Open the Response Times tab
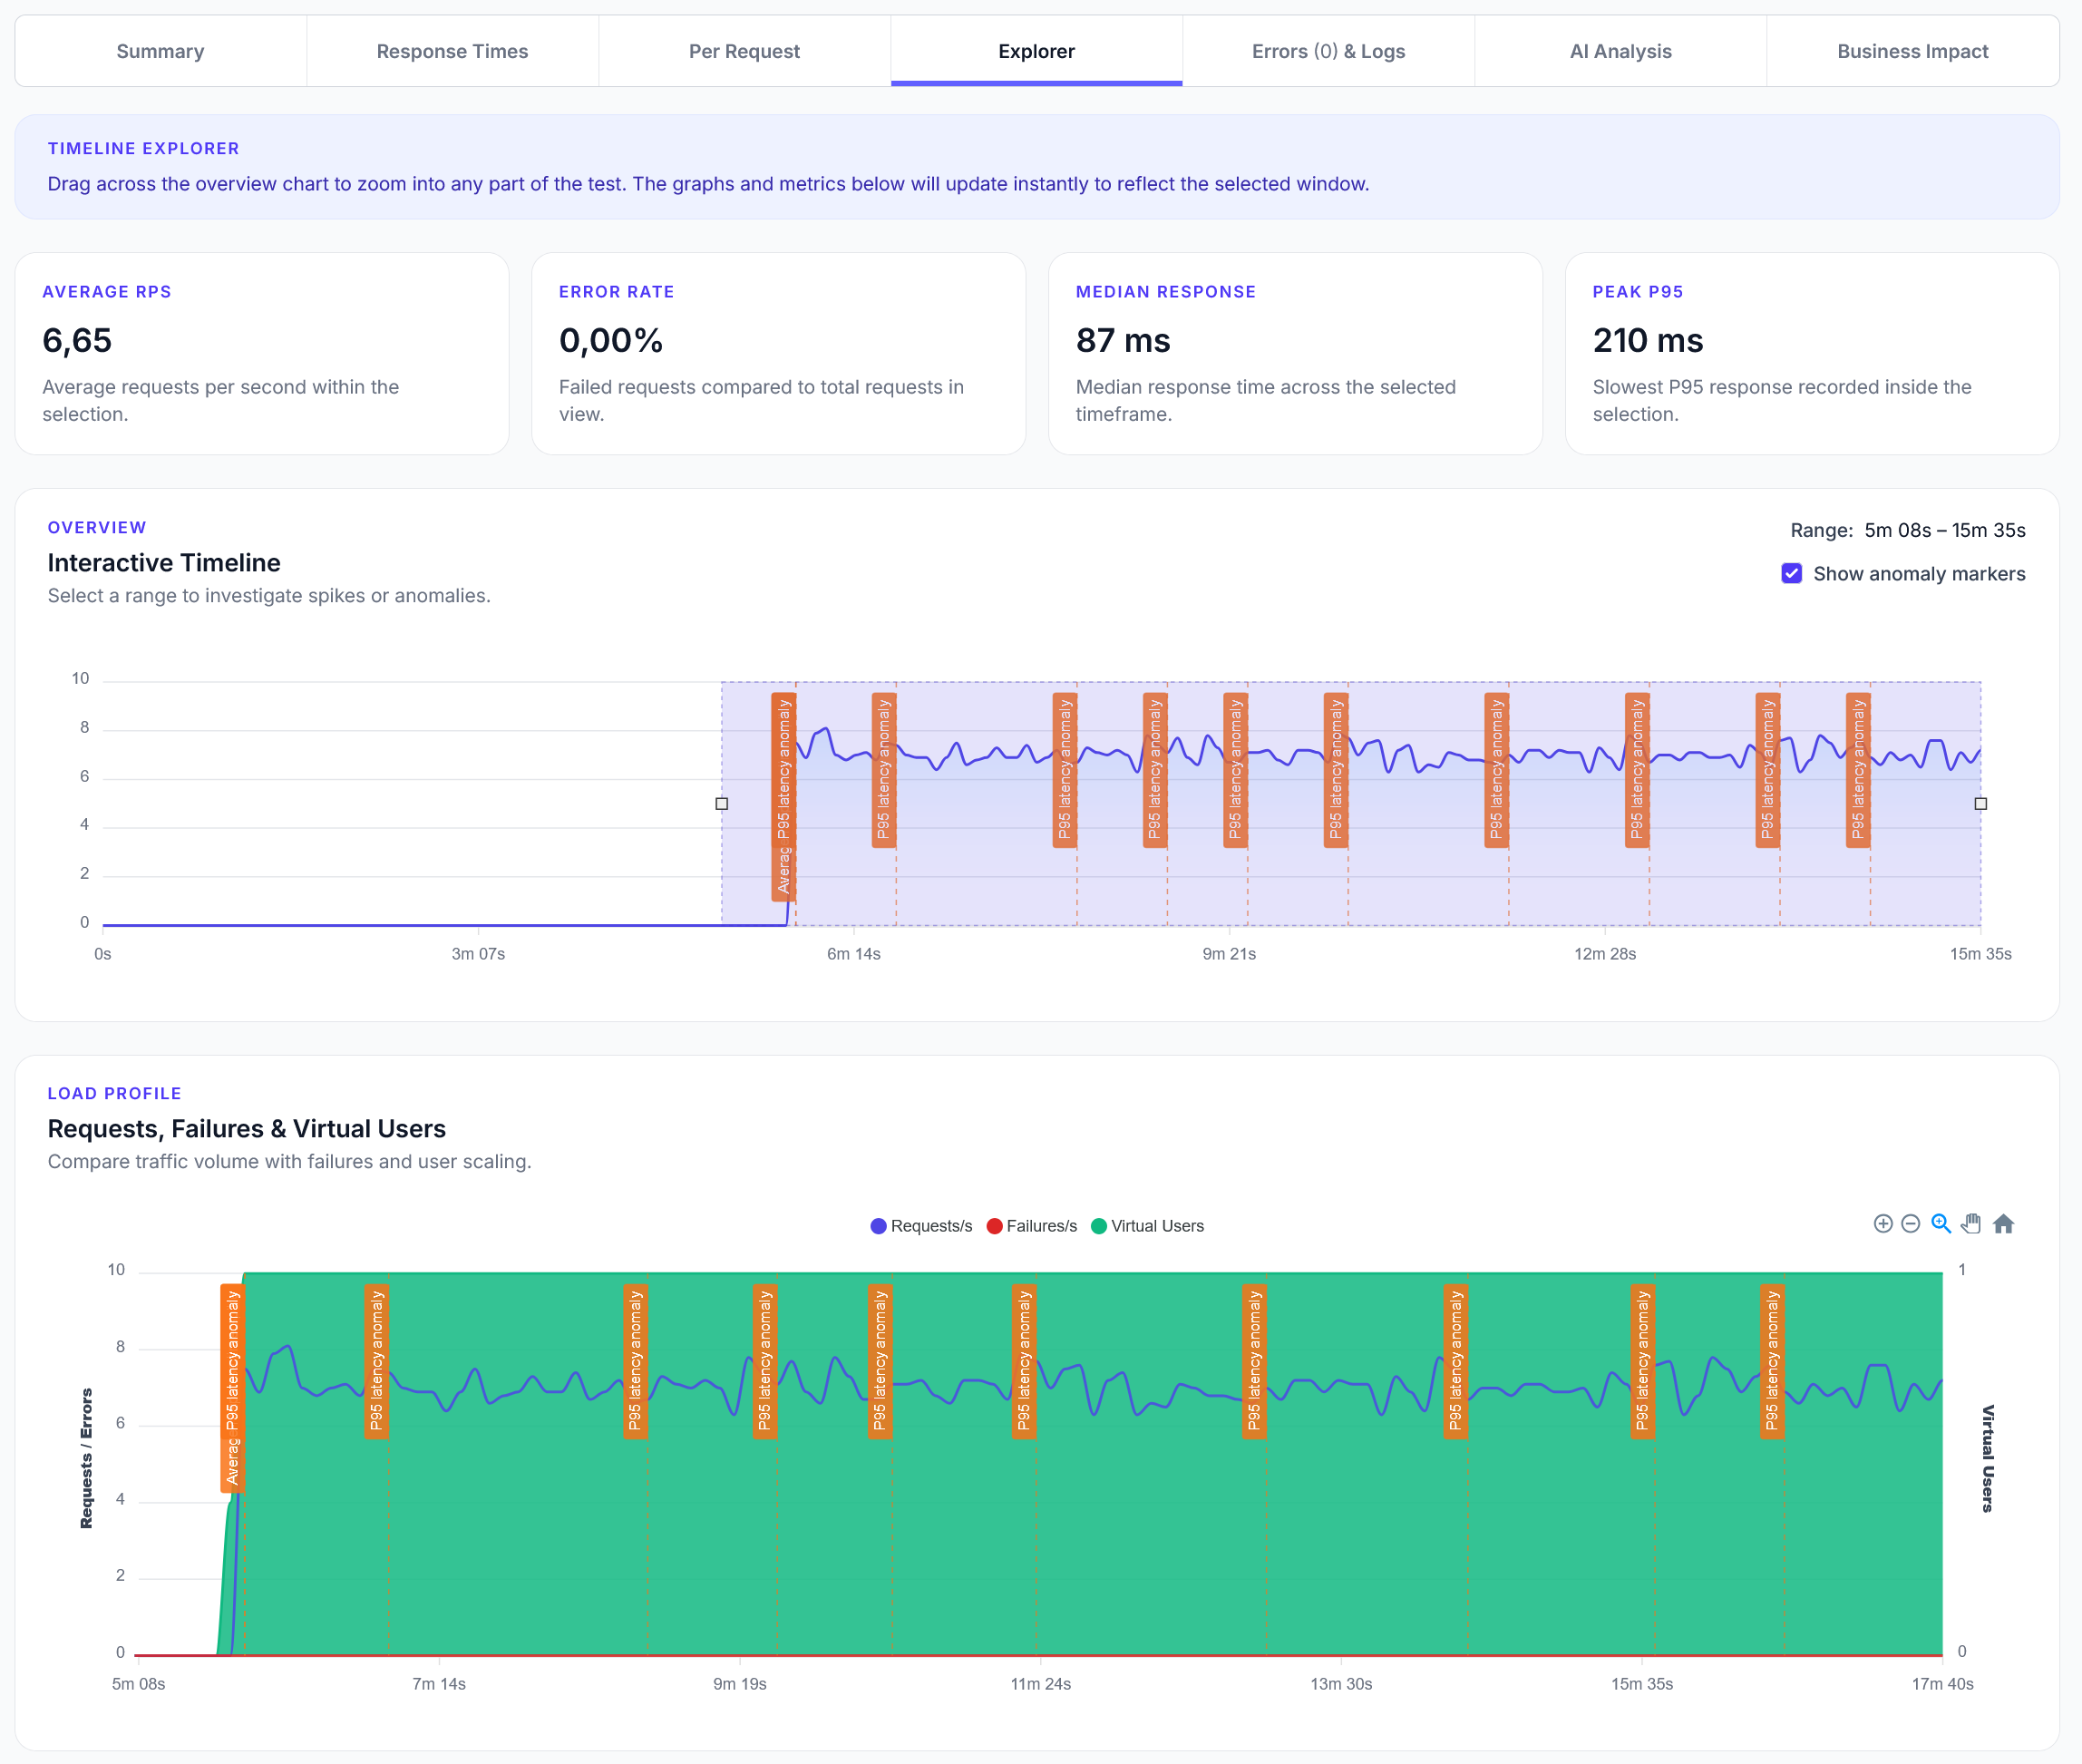Screen dimensions: 2082x1764 coord(452,51)
